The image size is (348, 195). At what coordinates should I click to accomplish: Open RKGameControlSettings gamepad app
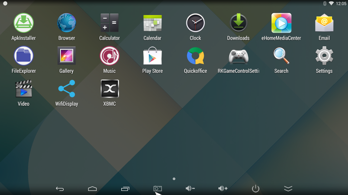coord(238,57)
